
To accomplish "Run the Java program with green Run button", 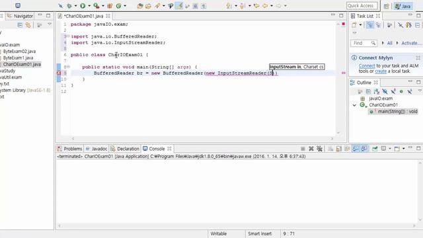I will 83,6.
